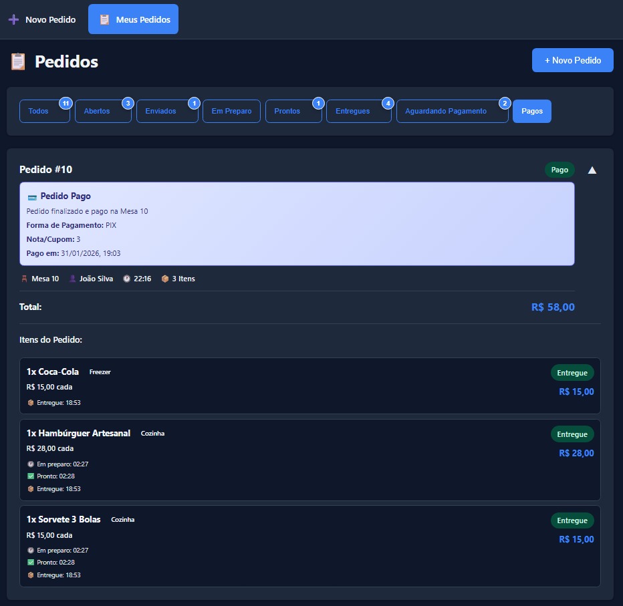Click the person icon next to João Silva
The width and height of the screenshot is (623, 606).
click(x=73, y=279)
